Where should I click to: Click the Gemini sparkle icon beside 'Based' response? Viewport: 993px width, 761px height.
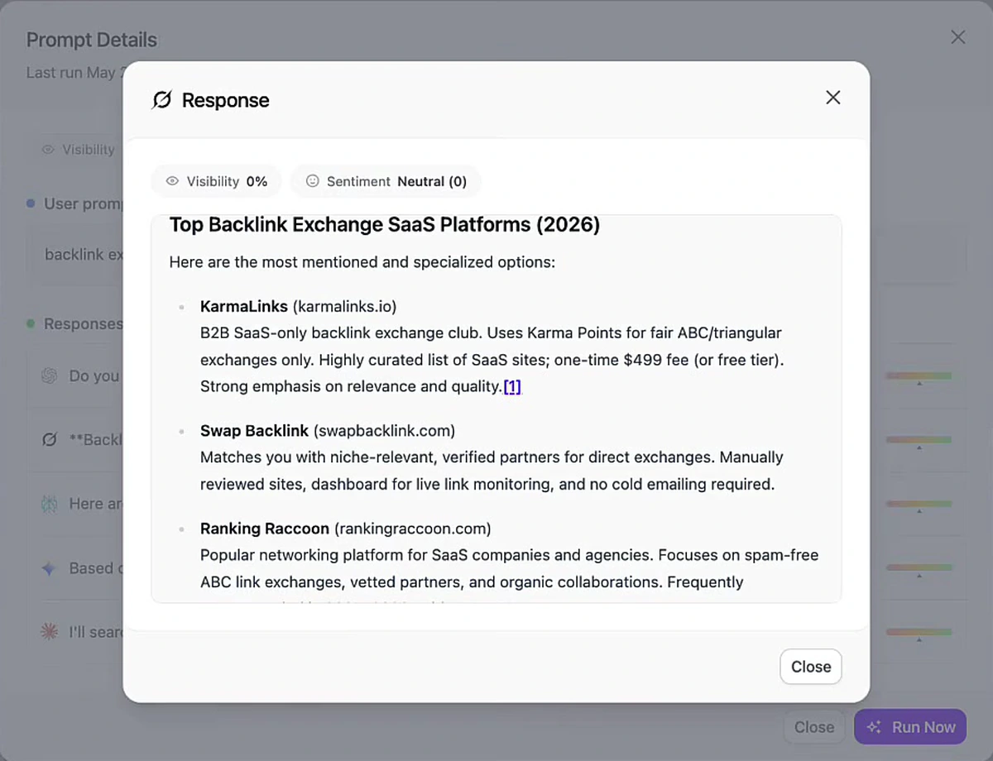(x=50, y=568)
